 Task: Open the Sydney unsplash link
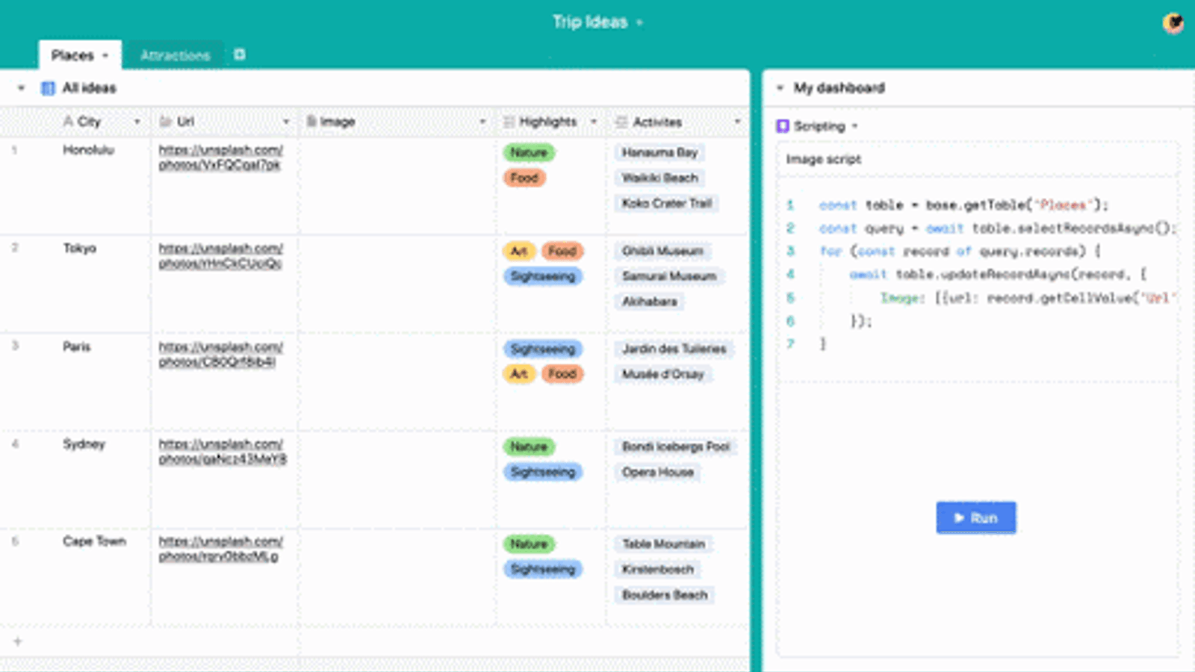click(223, 452)
